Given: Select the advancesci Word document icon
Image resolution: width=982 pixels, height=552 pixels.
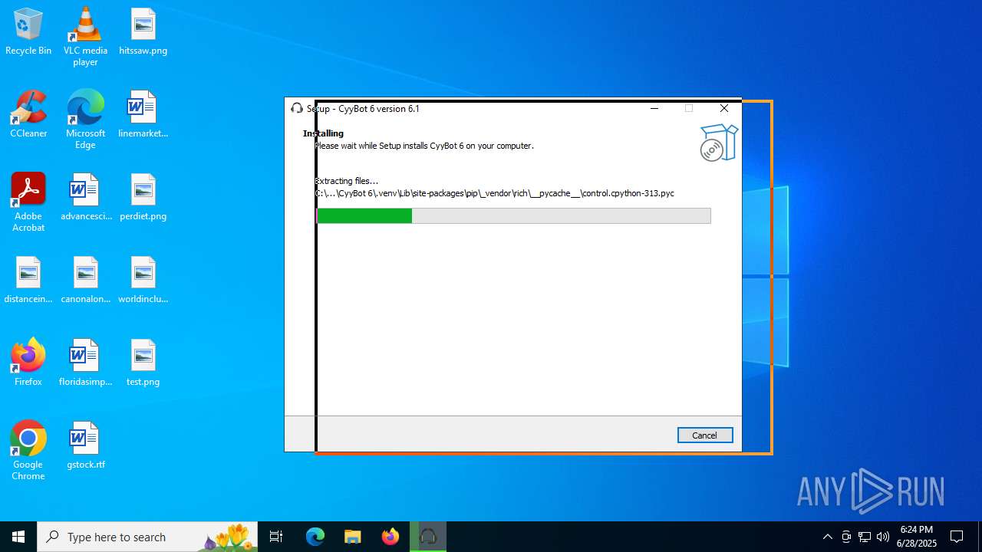Looking at the screenshot, I should 85,198.
